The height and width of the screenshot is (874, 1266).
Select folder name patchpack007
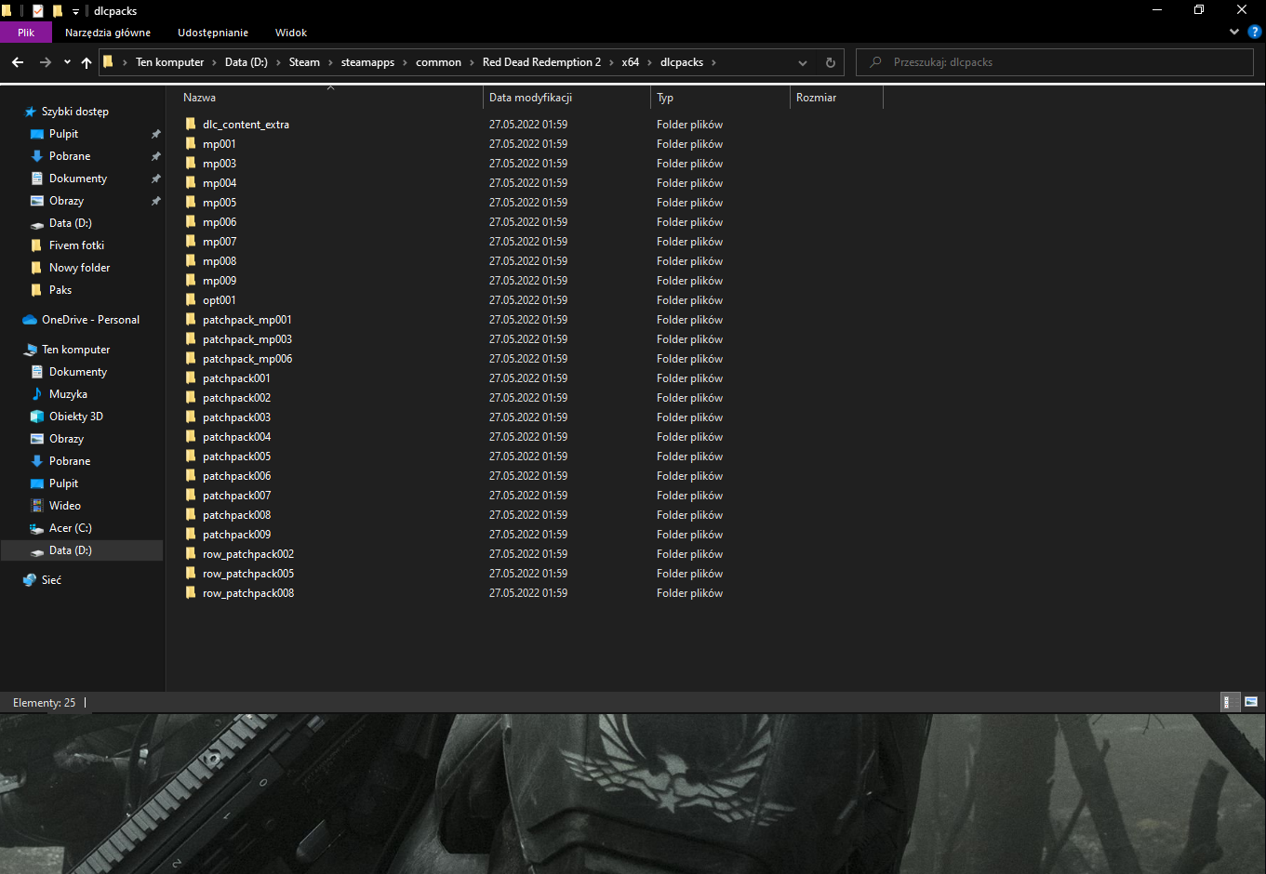tap(236, 496)
